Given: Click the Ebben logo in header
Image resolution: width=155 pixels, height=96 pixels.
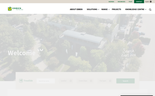Looking at the screenshot, I should [x=16, y=9].
